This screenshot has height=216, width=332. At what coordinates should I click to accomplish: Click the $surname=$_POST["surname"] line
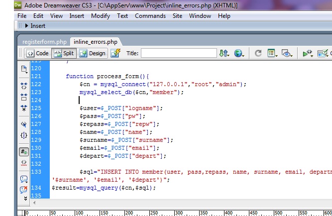coord(126,140)
